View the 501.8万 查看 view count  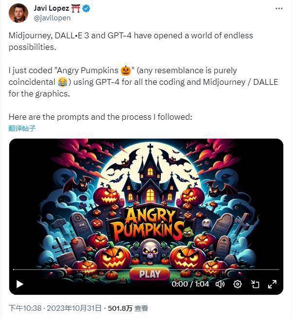[128, 308]
